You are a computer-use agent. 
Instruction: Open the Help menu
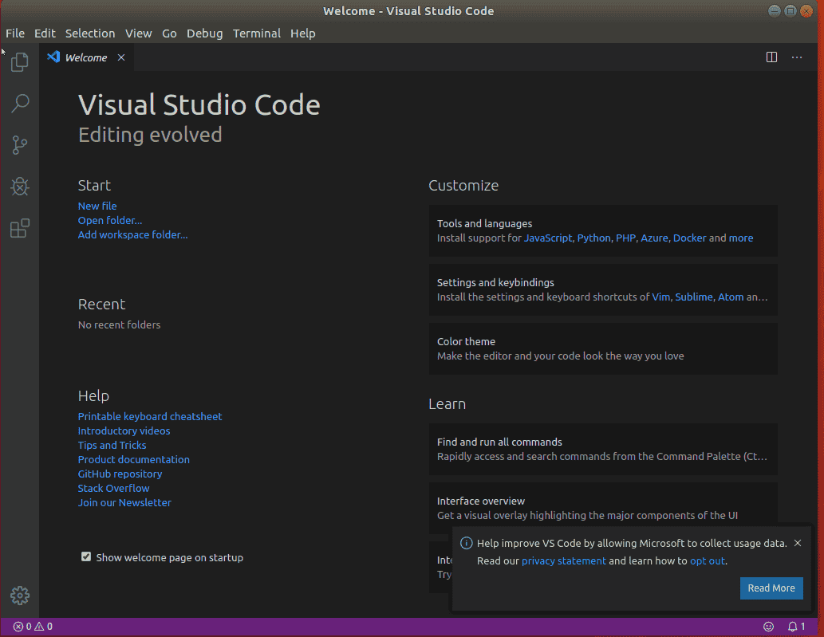tap(302, 33)
